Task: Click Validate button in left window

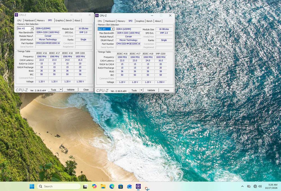Action: pyautogui.click(x=71, y=90)
